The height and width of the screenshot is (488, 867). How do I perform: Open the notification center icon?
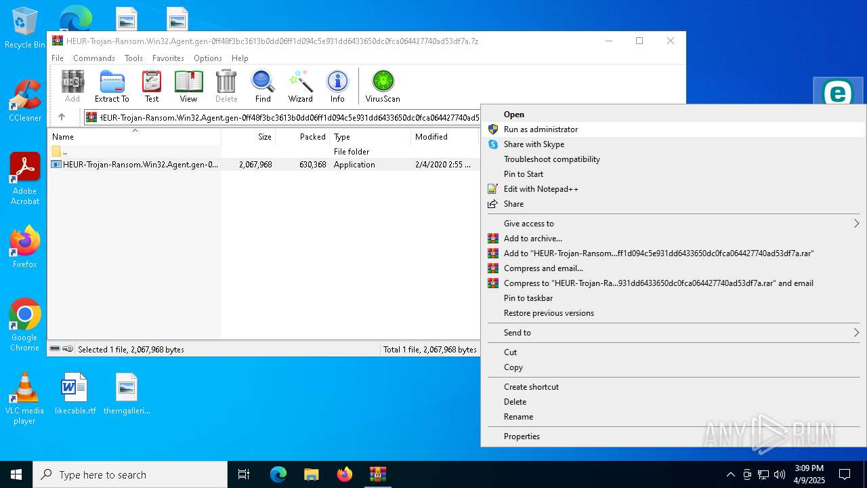[x=845, y=474]
